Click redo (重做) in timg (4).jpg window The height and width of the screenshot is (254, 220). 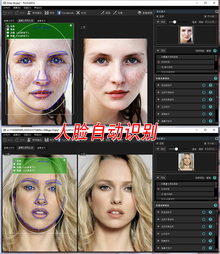20,13
